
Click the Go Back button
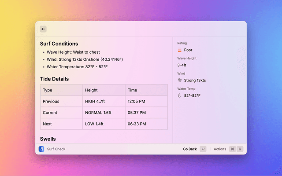click(x=190, y=149)
